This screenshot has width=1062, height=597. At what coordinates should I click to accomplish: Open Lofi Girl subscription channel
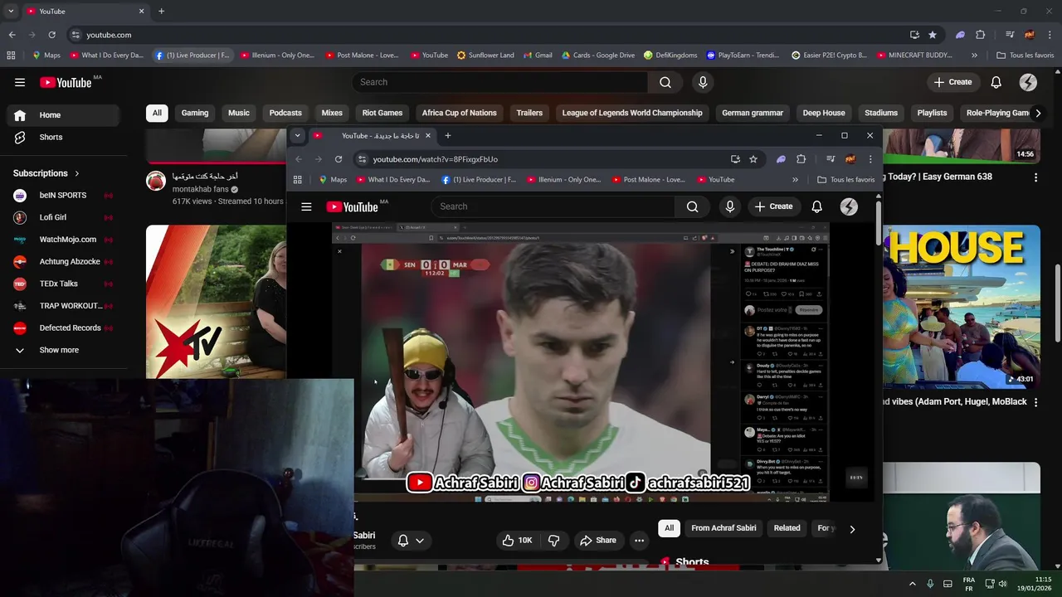64,217
